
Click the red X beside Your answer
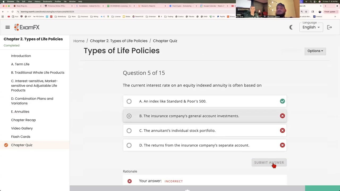click(x=129, y=181)
